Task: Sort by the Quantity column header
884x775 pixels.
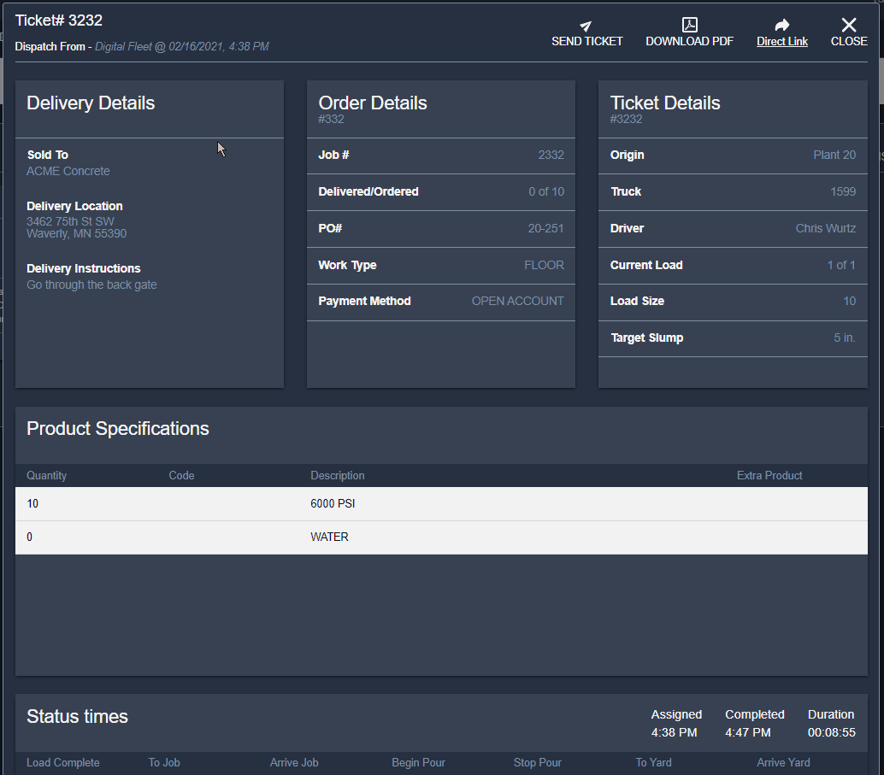Action: click(x=46, y=476)
